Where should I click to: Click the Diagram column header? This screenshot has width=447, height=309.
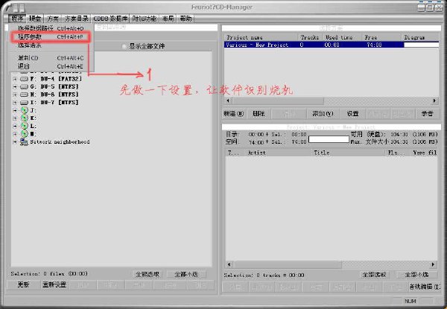point(420,37)
